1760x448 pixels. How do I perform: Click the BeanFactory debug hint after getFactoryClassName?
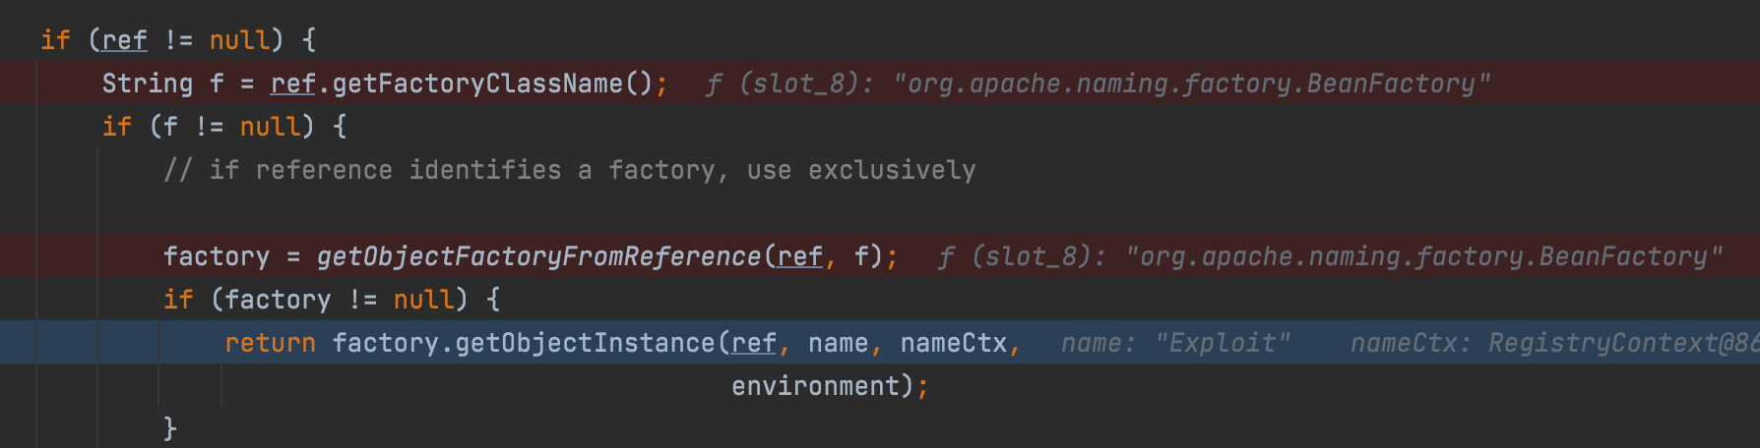click(x=1191, y=84)
